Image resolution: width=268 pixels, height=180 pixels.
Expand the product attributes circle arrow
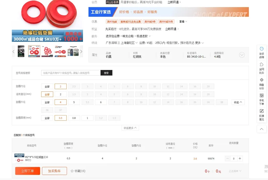(242, 55)
